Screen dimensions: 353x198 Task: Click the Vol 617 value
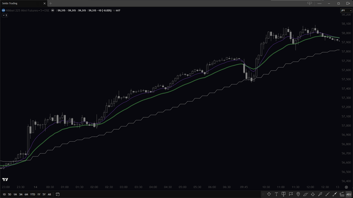pyautogui.click(x=116, y=10)
